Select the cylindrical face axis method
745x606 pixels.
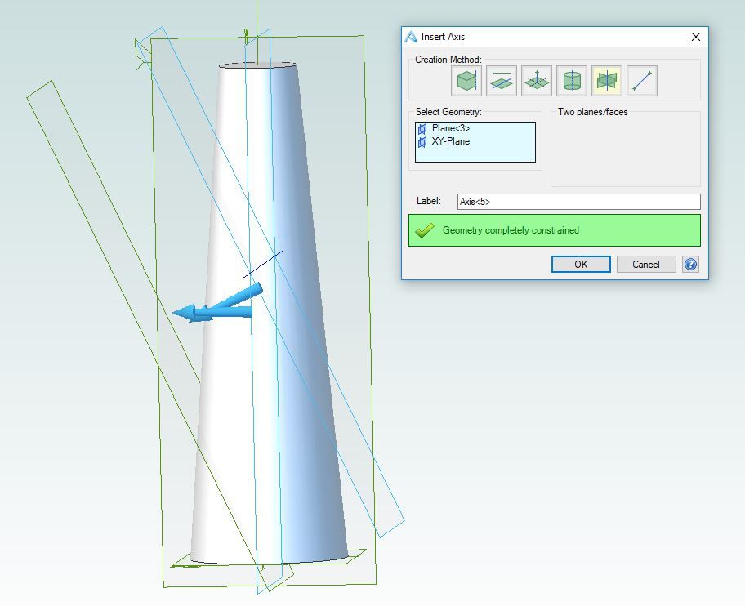572,81
